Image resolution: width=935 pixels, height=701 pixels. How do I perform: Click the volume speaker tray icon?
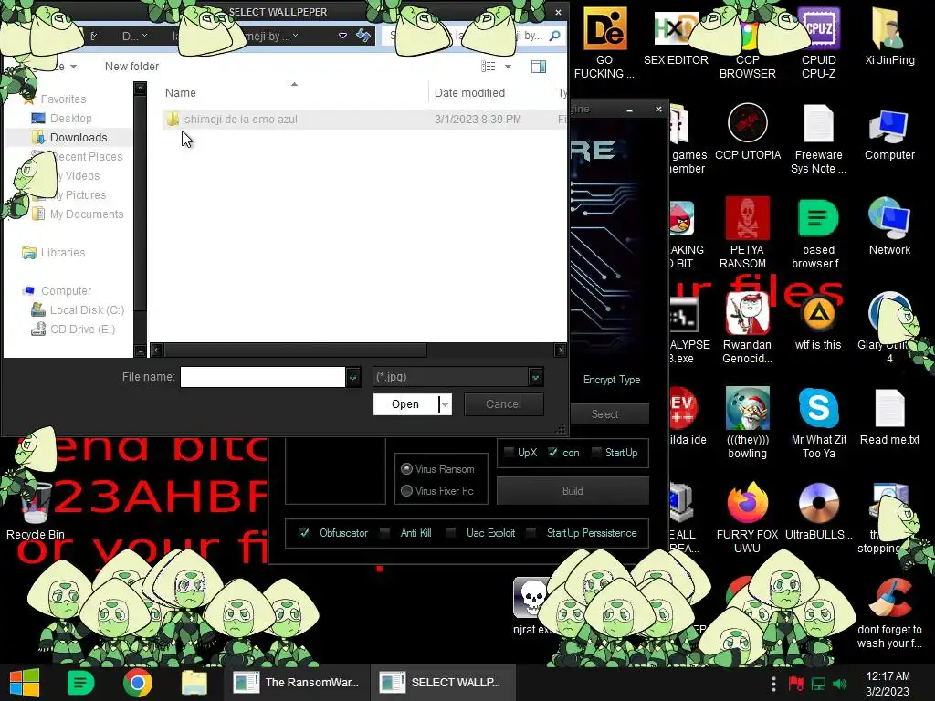(839, 683)
